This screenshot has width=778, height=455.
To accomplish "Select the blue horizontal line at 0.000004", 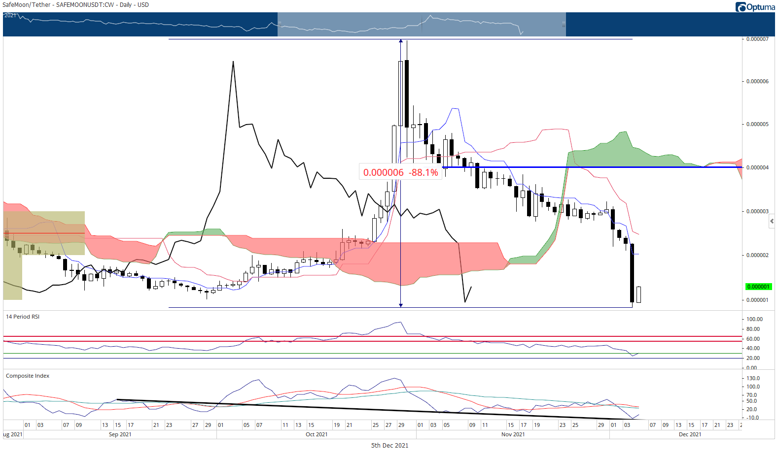I will tap(592, 167).
